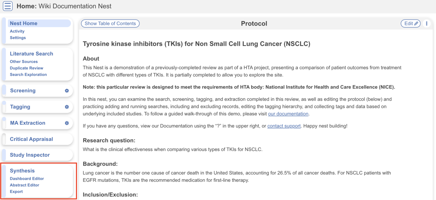Open Study Inspector
436x200 pixels.
(30, 155)
